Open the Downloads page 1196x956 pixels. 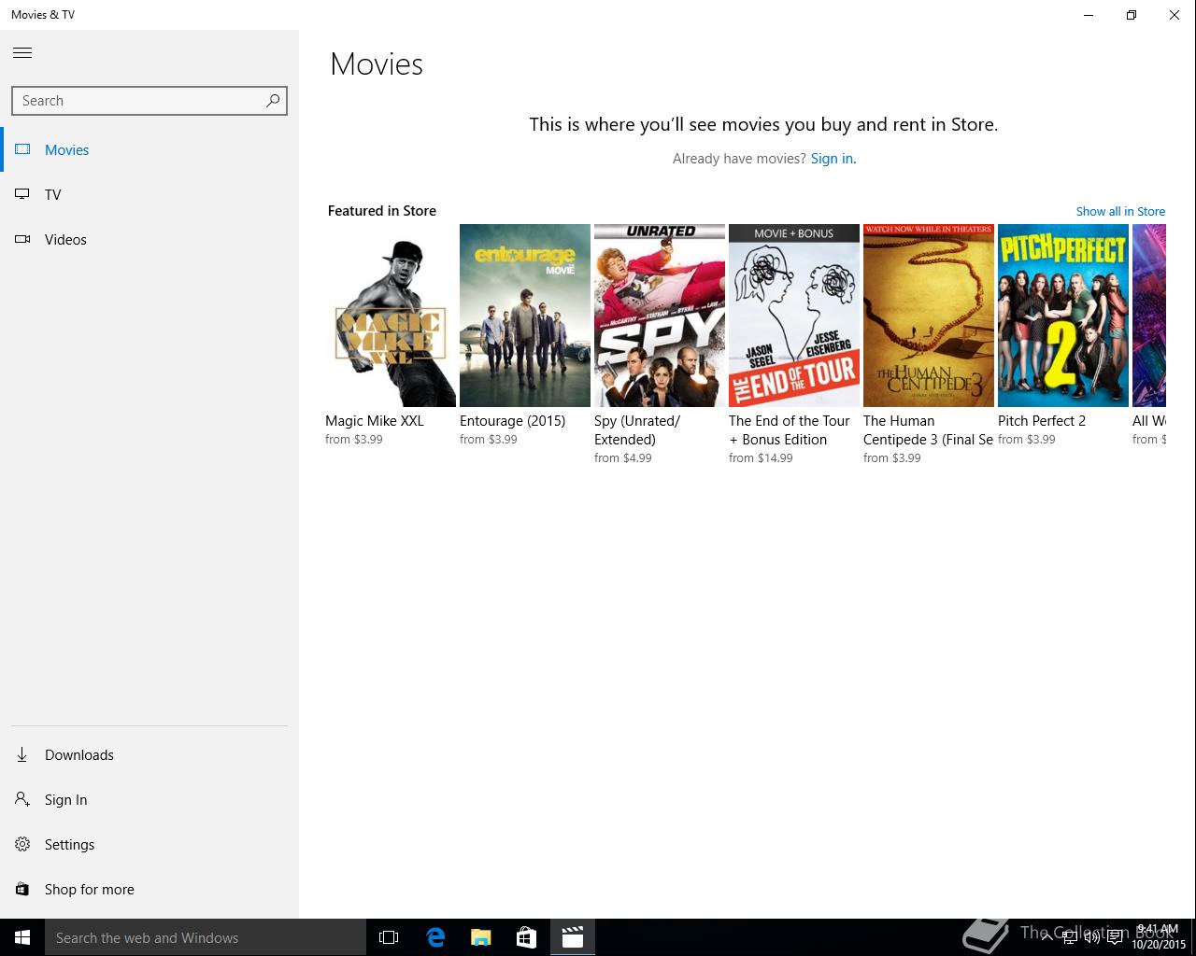[x=79, y=754]
